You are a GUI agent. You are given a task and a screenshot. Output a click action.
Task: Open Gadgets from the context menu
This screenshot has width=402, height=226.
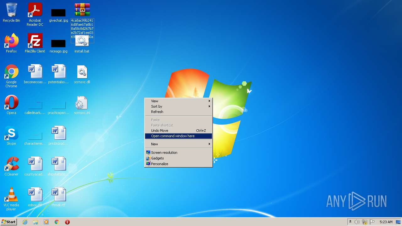tap(178, 158)
